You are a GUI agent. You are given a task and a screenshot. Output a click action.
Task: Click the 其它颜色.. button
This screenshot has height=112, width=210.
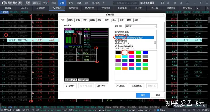coord(121,86)
